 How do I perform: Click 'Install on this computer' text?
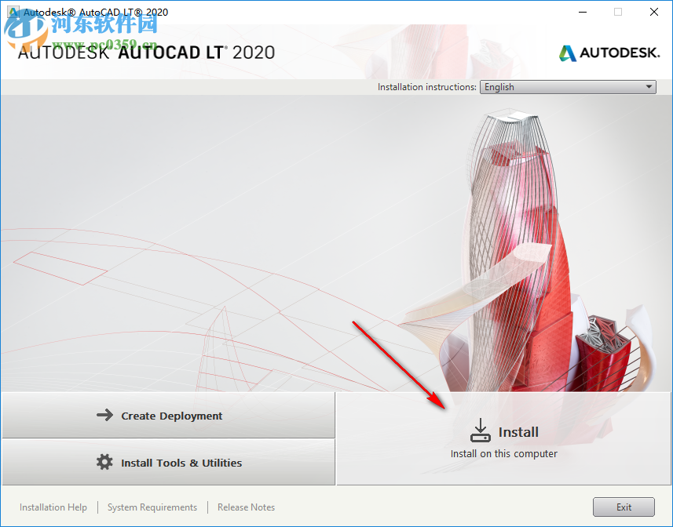pyautogui.click(x=504, y=453)
